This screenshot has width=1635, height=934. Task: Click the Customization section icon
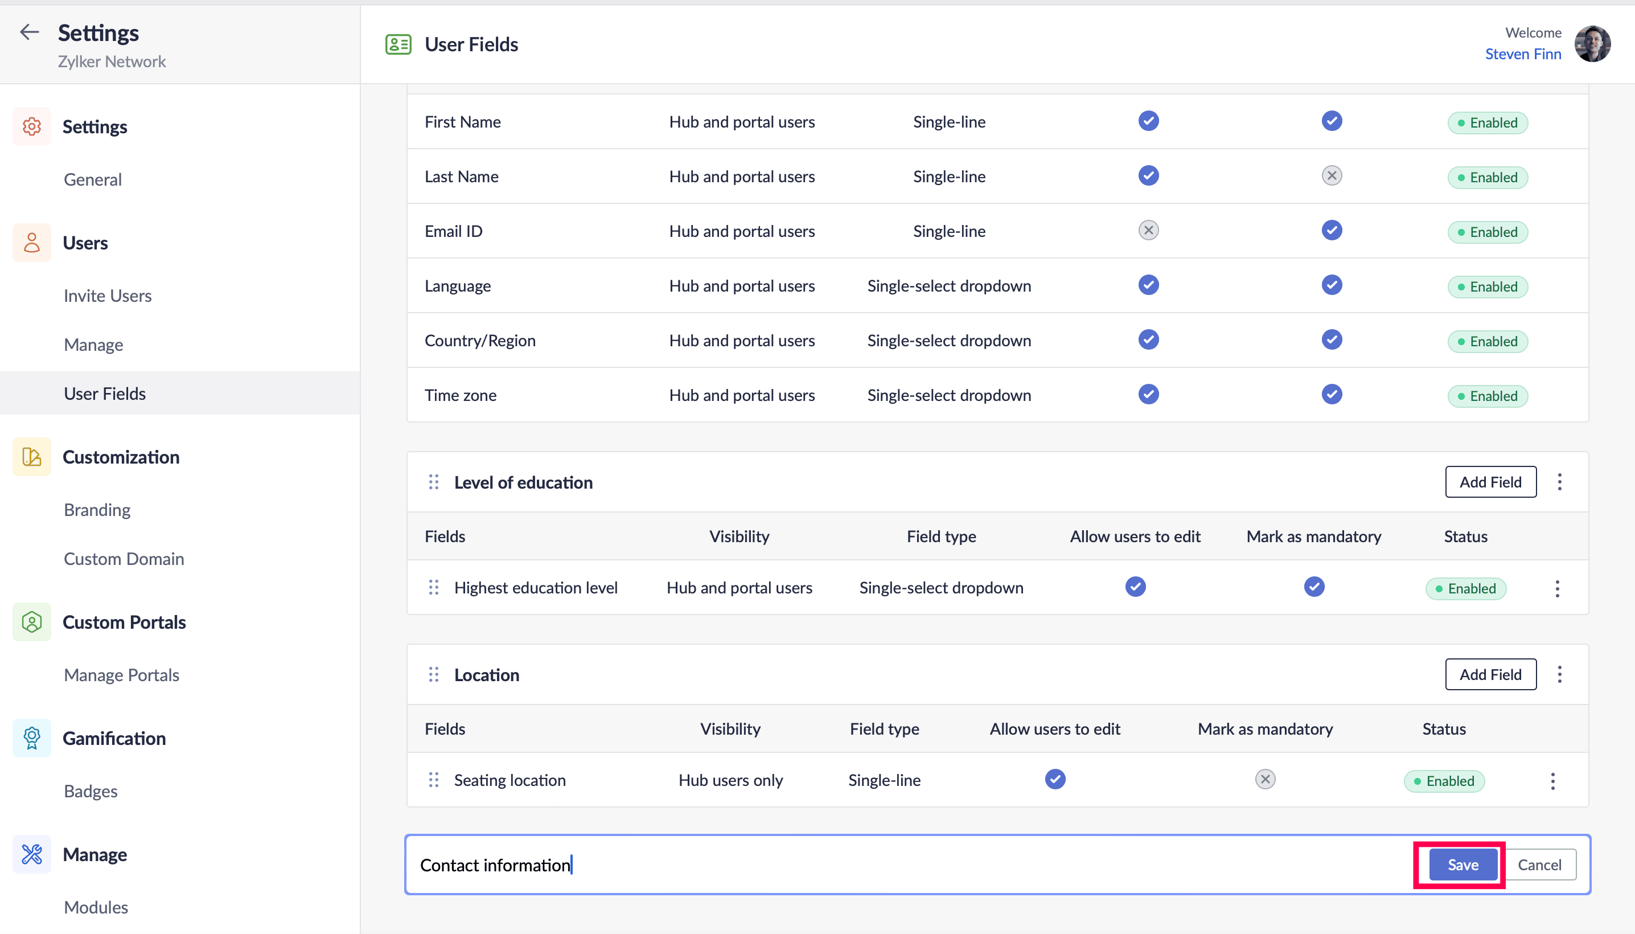pyautogui.click(x=31, y=457)
